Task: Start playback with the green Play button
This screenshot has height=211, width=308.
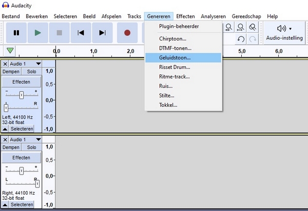Action: (37, 33)
